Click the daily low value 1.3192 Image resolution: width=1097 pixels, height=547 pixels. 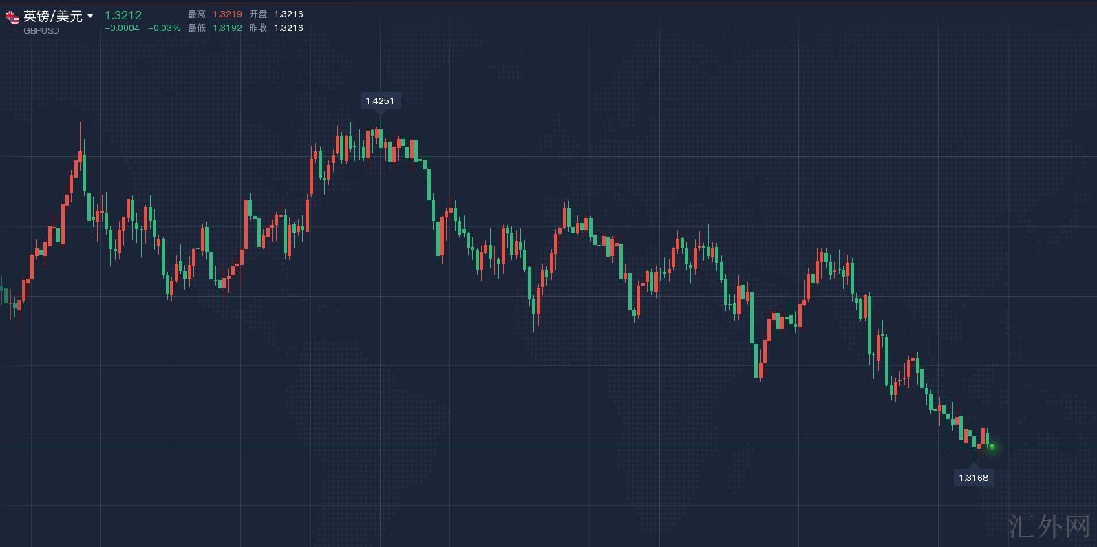227,28
